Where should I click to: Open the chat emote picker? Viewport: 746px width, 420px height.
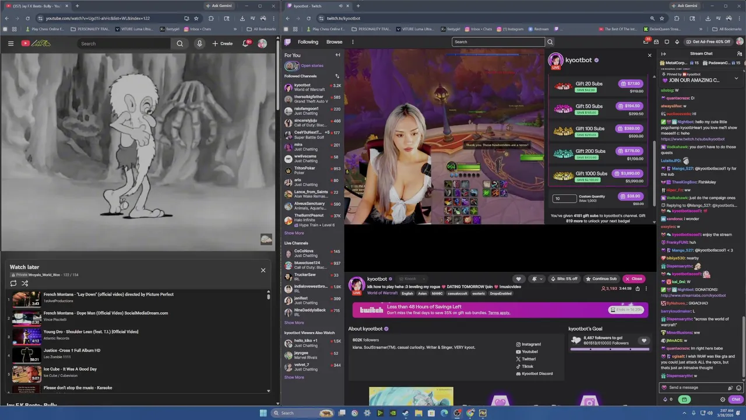[738, 388]
